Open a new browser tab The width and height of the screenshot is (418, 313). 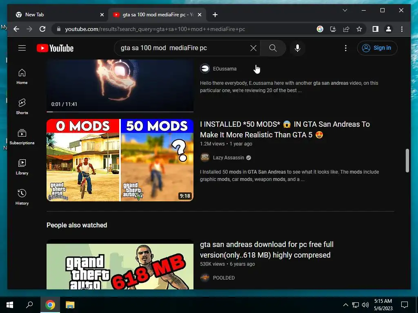click(215, 15)
